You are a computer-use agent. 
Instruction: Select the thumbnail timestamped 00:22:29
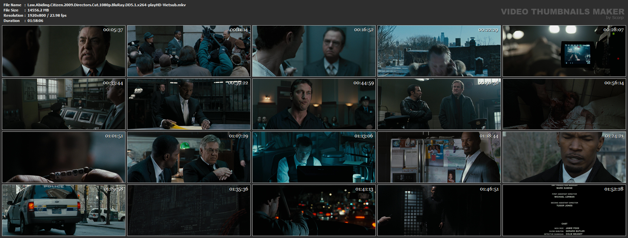click(439, 51)
